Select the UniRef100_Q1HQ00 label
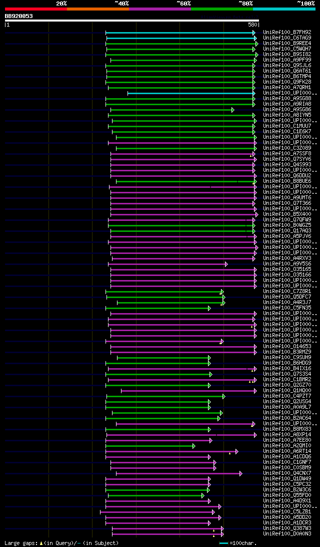Viewport: 320px width, 547px height. coord(287,390)
